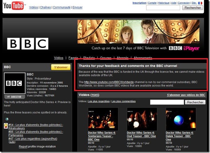The width and height of the screenshot is (210, 153).
Task: Click the YouTube logo
Action: pyautogui.click(x=14, y=6)
